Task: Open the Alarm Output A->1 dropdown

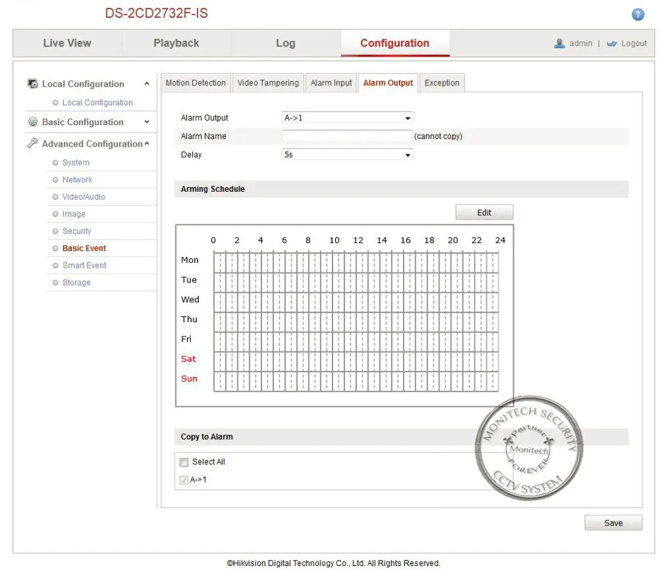Action: click(x=347, y=118)
